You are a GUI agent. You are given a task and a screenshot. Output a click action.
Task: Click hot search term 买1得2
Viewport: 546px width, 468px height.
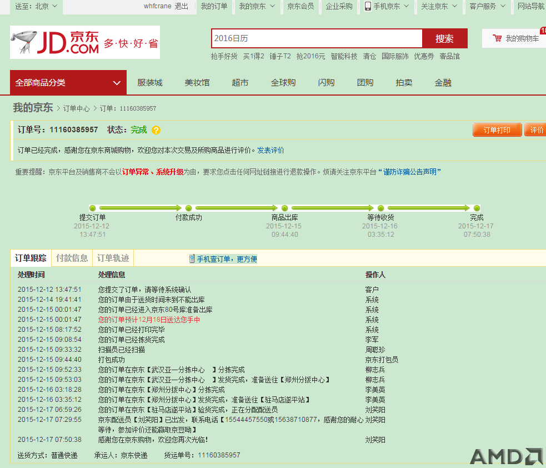pyautogui.click(x=253, y=56)
